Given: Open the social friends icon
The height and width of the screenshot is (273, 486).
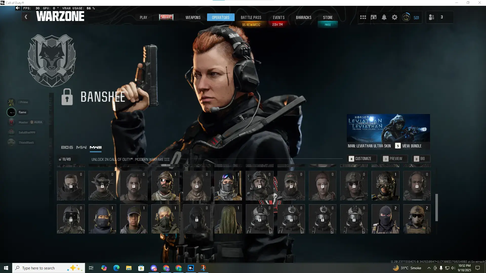Looking at the screenshot, I should 432,17.
